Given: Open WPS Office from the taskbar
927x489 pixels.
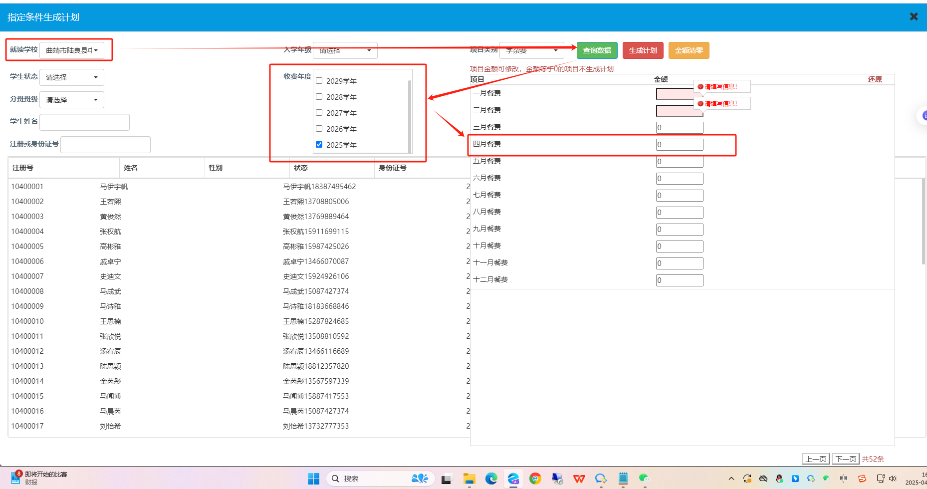Looking at the screenshot, I should (x=579, y=479).
